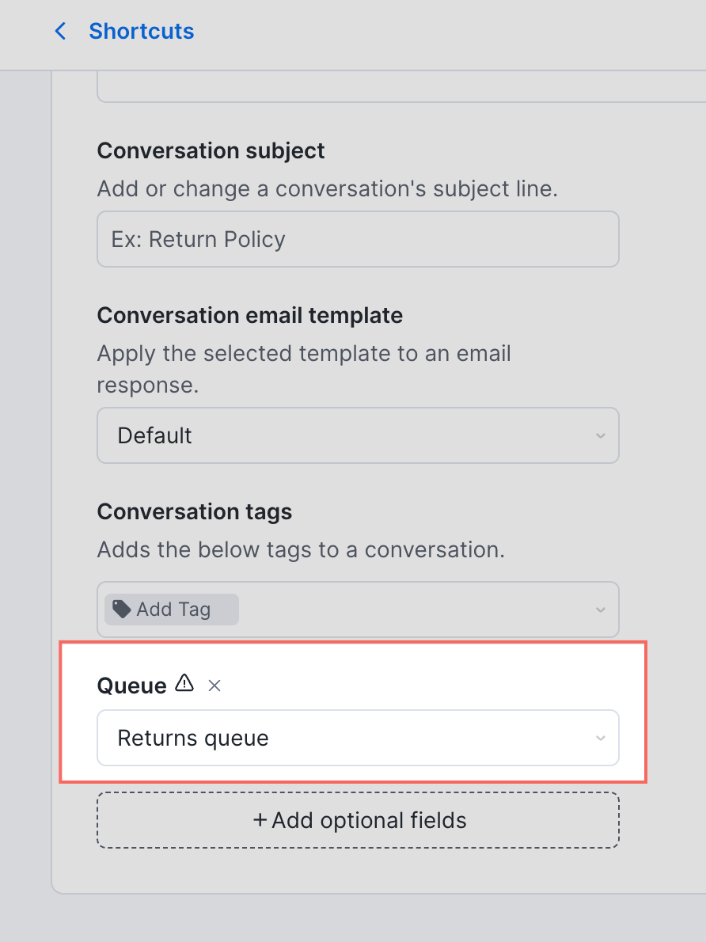706x942 pixels.
Task: Click the chevron on Returns queue dropdown
Action: 601,739
